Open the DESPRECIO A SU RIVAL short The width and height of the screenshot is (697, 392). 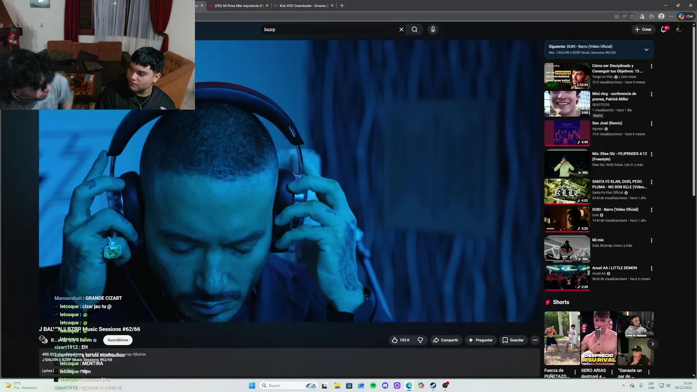(x=598, y=338)
